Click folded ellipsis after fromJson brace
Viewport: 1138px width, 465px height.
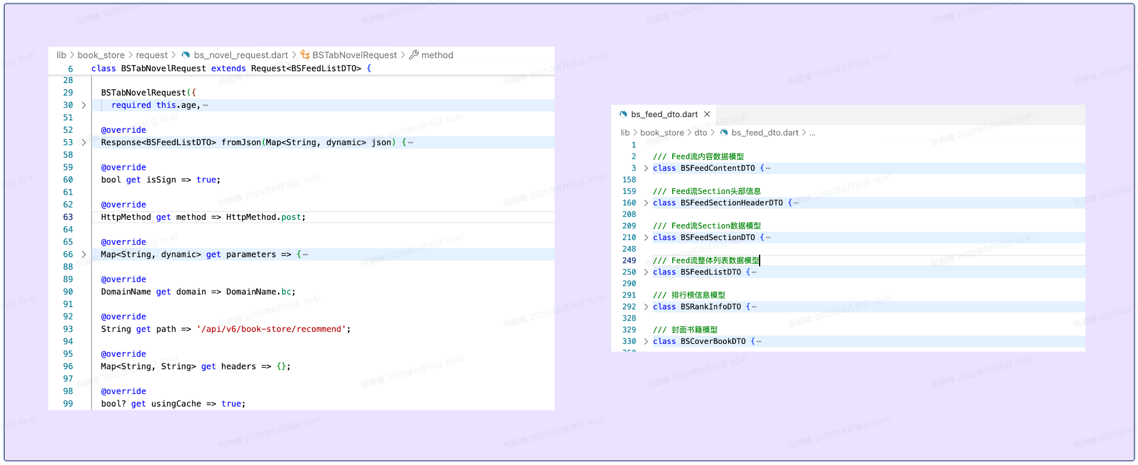(x=410, y=143)
